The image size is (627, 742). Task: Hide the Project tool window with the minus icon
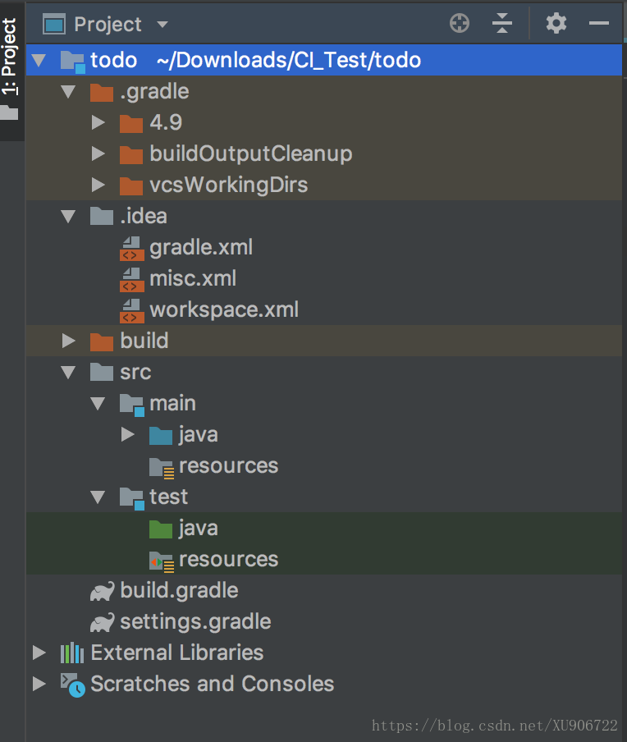coord(598,23)
